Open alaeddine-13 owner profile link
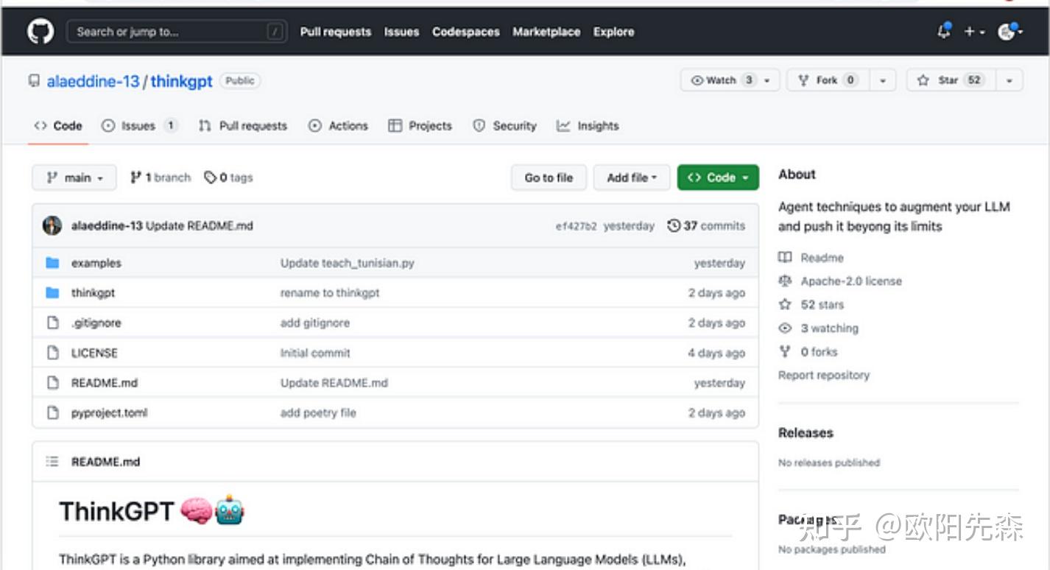Screen dimensions: 1050x570 coord(93,81)
